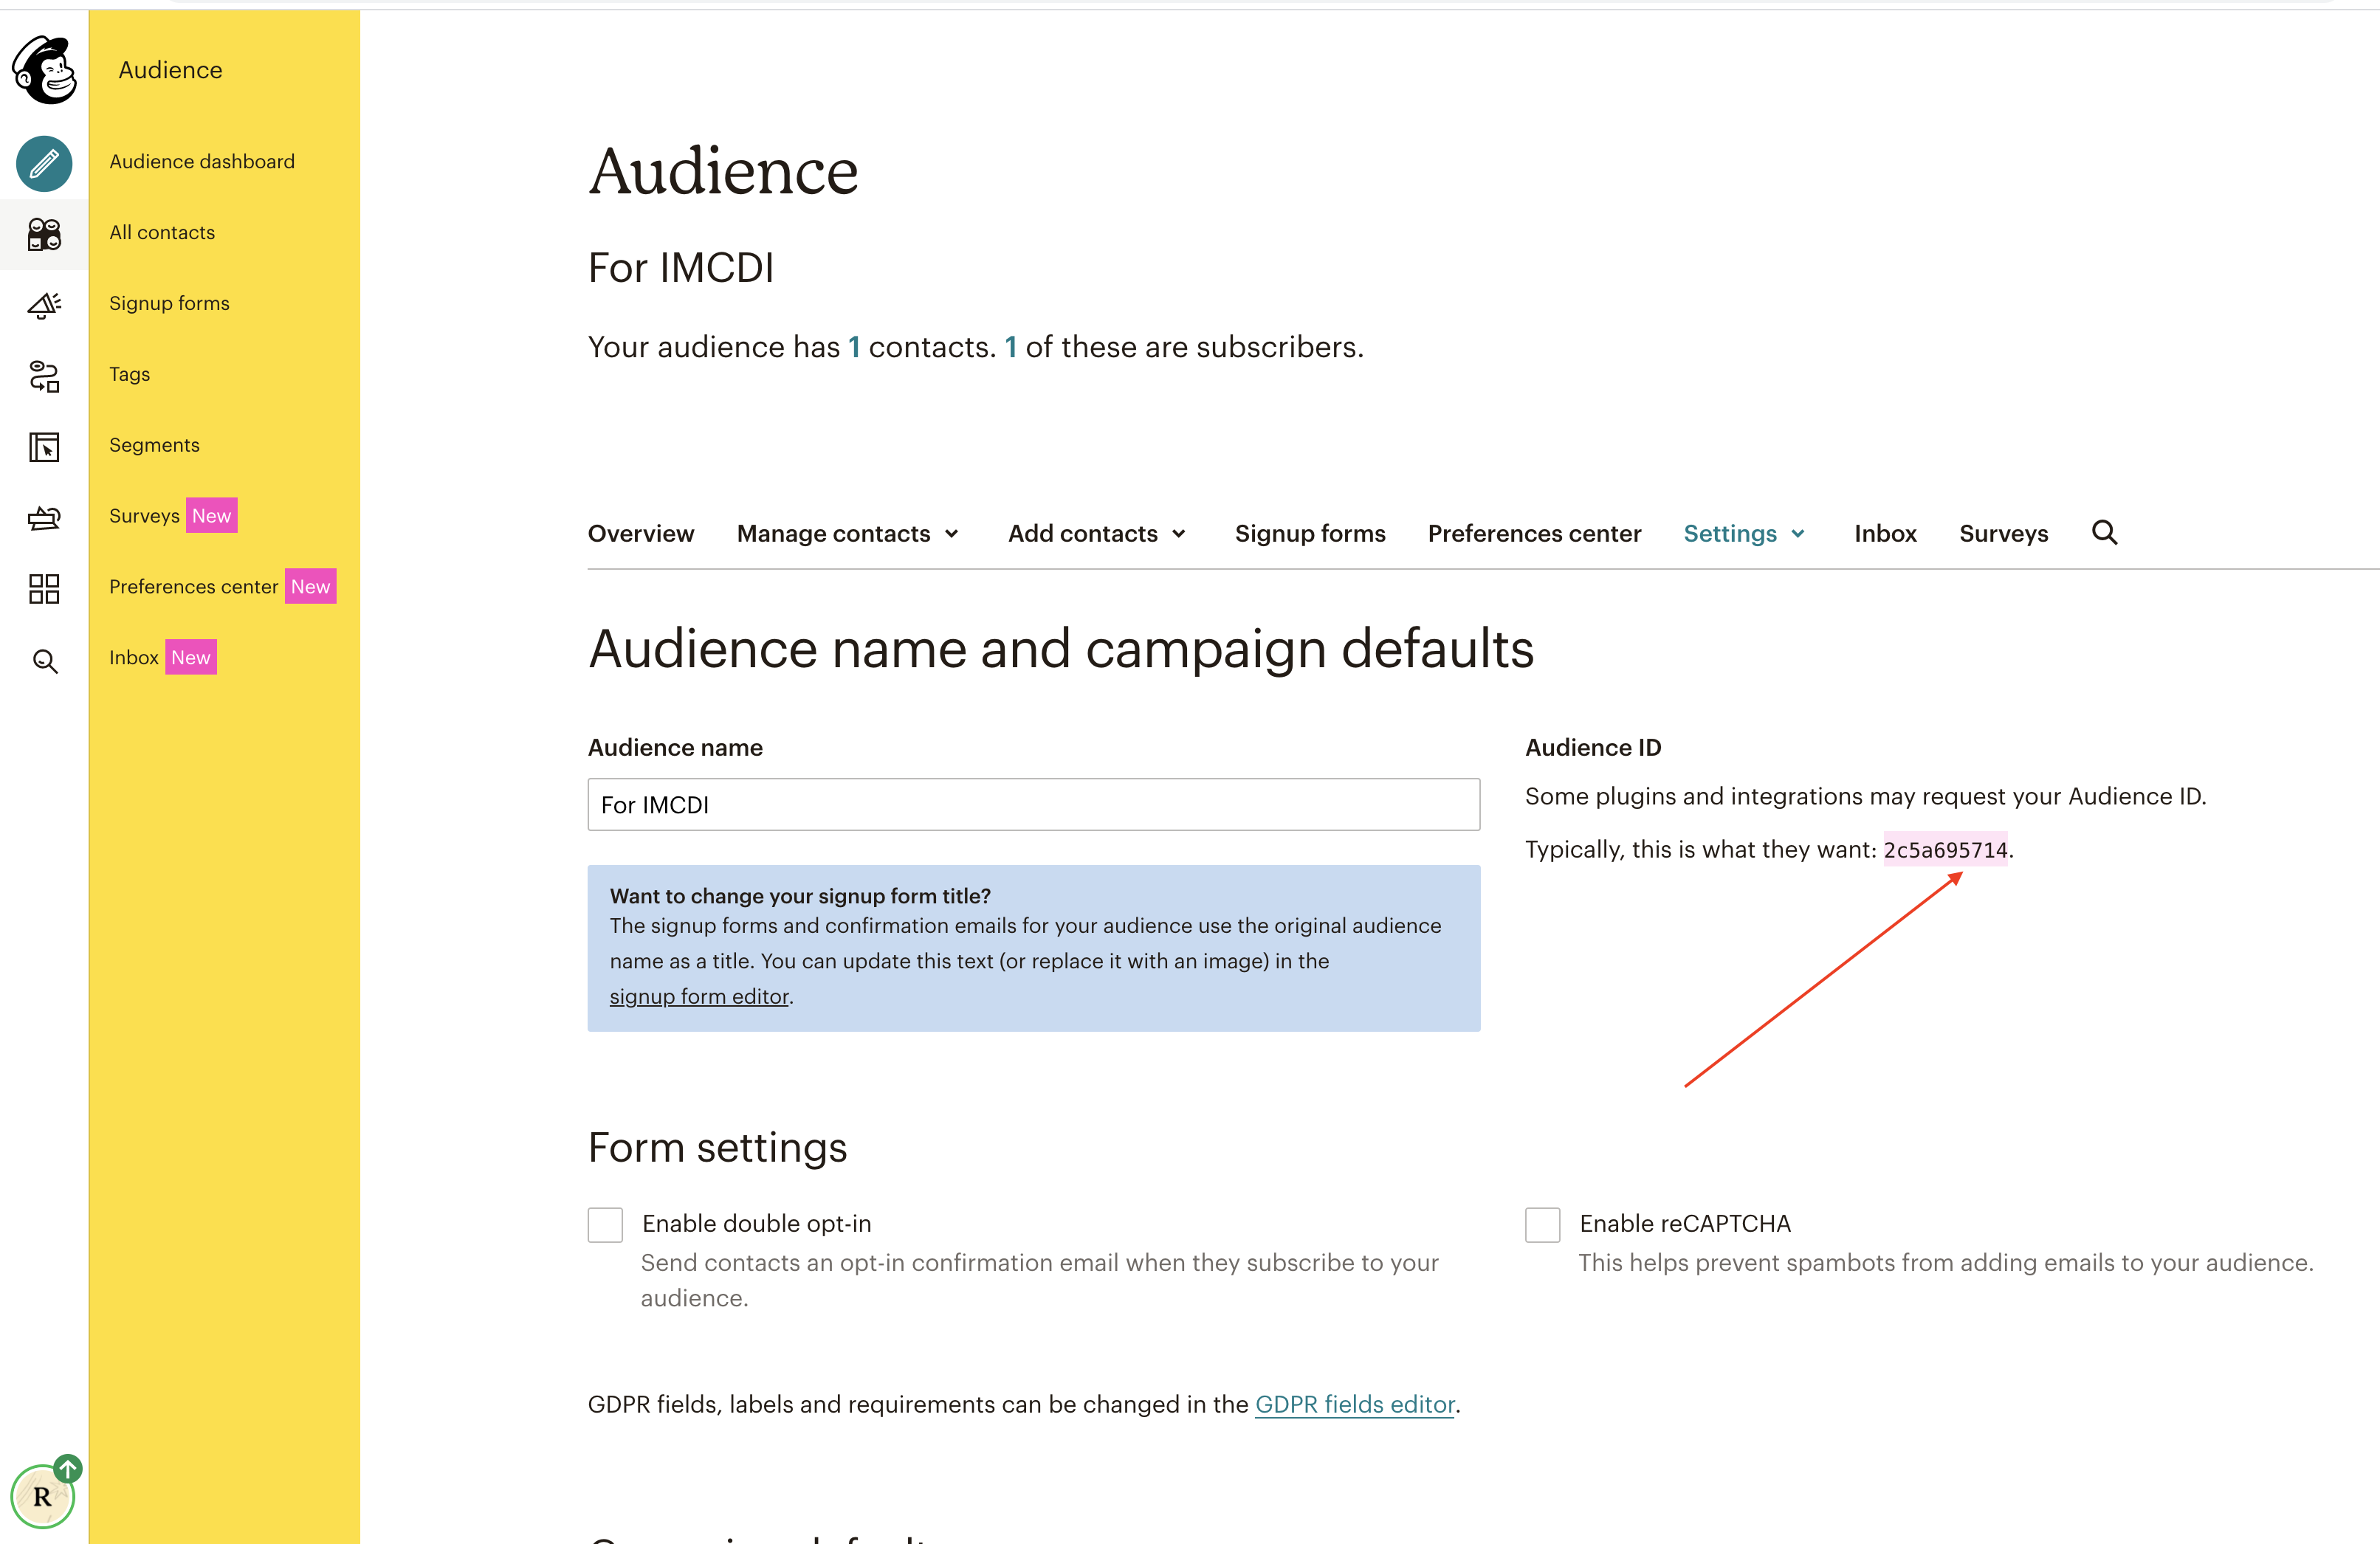Enable double opt-in checkbox
Viewport: 2380px width, 1544px height.
coord(605,1224)
